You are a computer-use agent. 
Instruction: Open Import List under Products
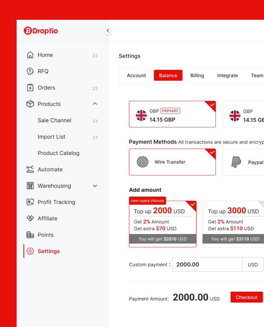tap(51, 137)
